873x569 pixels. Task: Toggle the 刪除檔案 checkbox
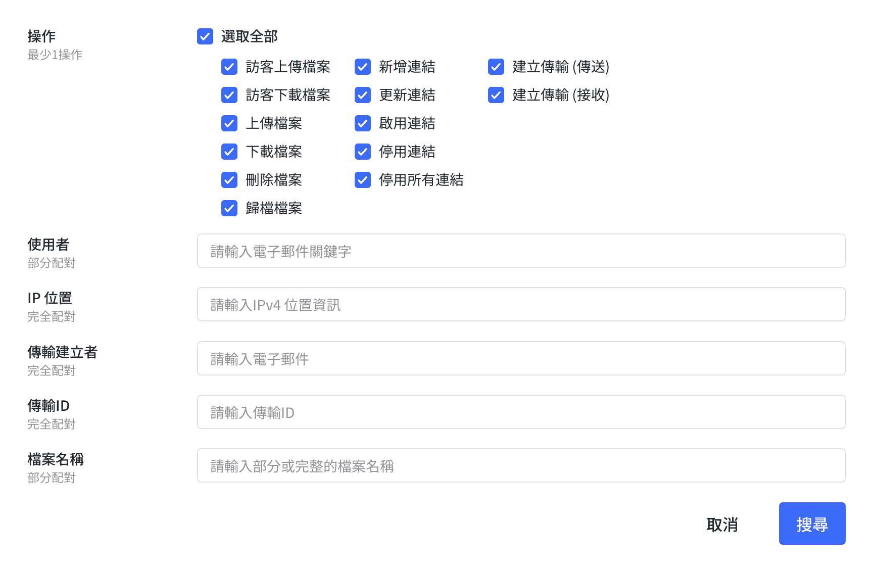click(x=229, y=180)
